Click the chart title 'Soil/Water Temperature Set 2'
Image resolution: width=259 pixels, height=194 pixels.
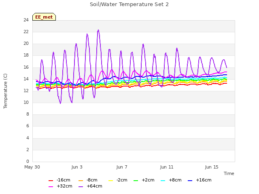(x=129, y=4)
